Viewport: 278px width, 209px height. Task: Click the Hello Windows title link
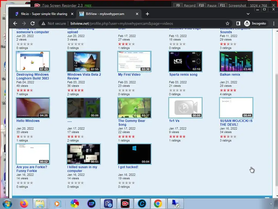(x=28, y=121)
